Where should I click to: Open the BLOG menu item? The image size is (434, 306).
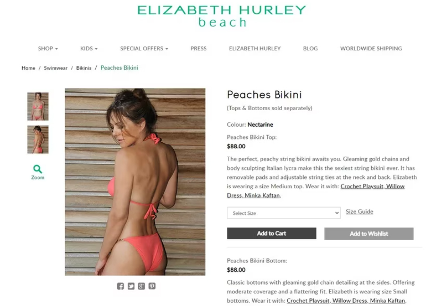pyautogui.click(x=310, y=48)
